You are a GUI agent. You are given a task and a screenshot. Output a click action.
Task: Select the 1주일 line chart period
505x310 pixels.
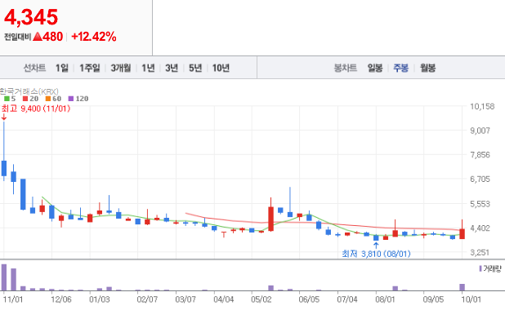point(90,68)
